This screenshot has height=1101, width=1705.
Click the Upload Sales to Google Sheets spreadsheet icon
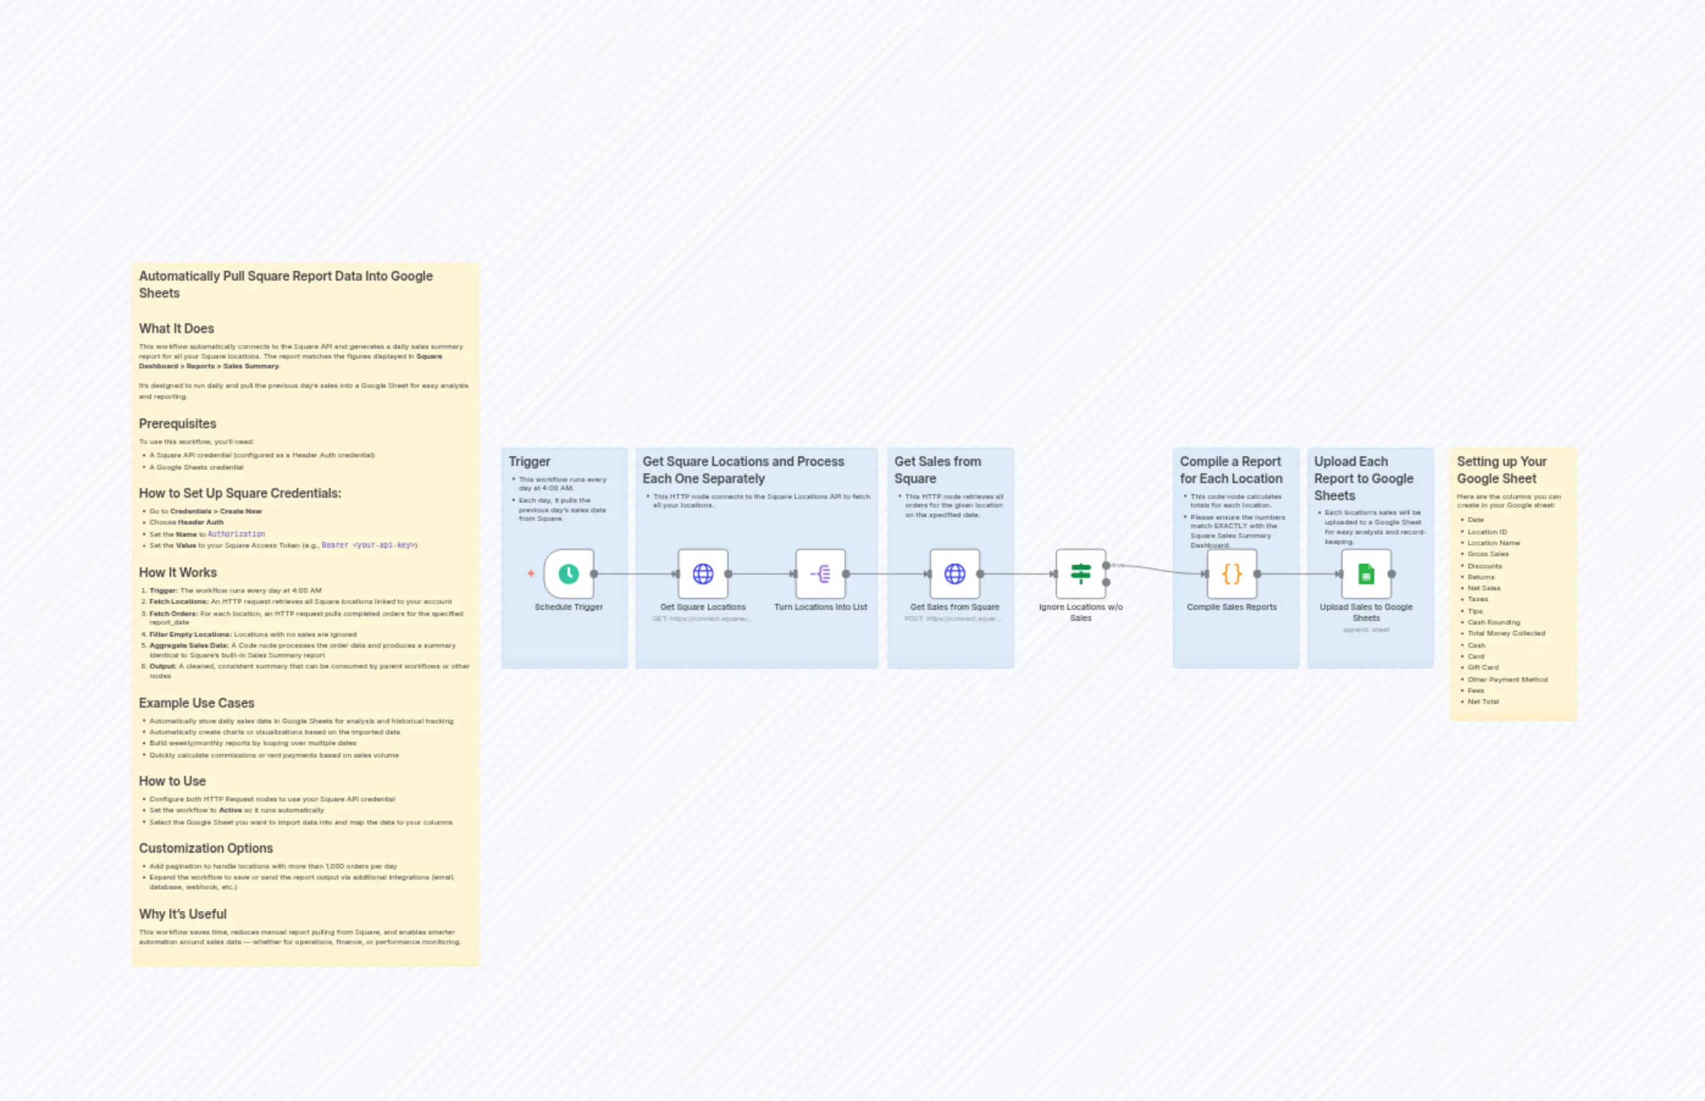(1367, 573)
